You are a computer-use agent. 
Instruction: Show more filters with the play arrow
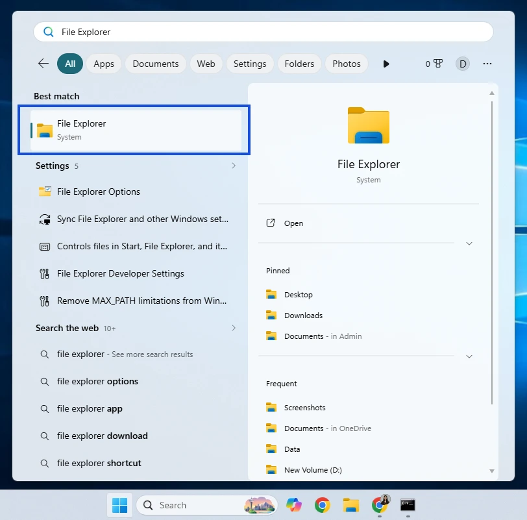[x=386, y=64]
